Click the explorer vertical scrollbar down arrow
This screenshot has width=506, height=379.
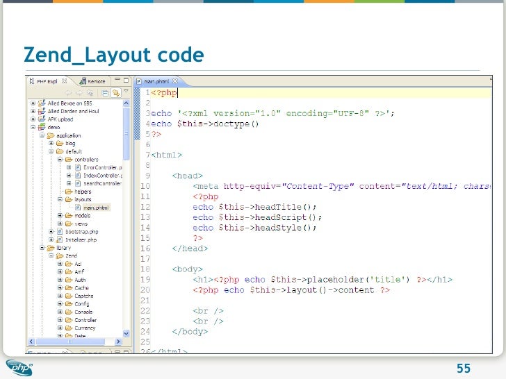(126, 334)
